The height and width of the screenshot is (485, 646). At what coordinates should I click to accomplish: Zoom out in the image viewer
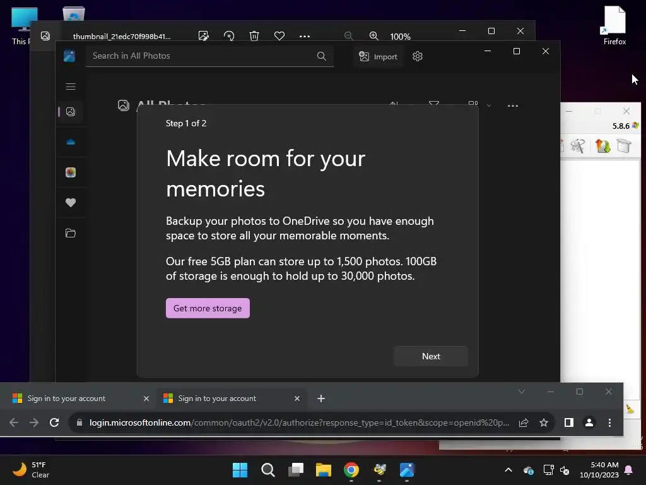coord(348,36)
